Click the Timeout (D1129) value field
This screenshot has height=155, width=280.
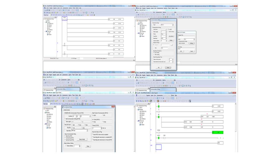[97, 128]
